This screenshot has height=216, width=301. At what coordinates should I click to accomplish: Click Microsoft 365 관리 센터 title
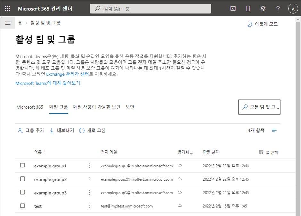[x=45, y=9]
